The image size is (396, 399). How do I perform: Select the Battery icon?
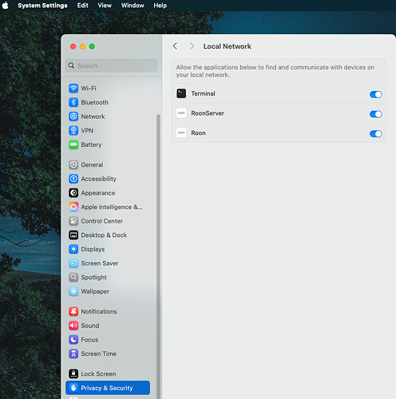pos(73,144)
